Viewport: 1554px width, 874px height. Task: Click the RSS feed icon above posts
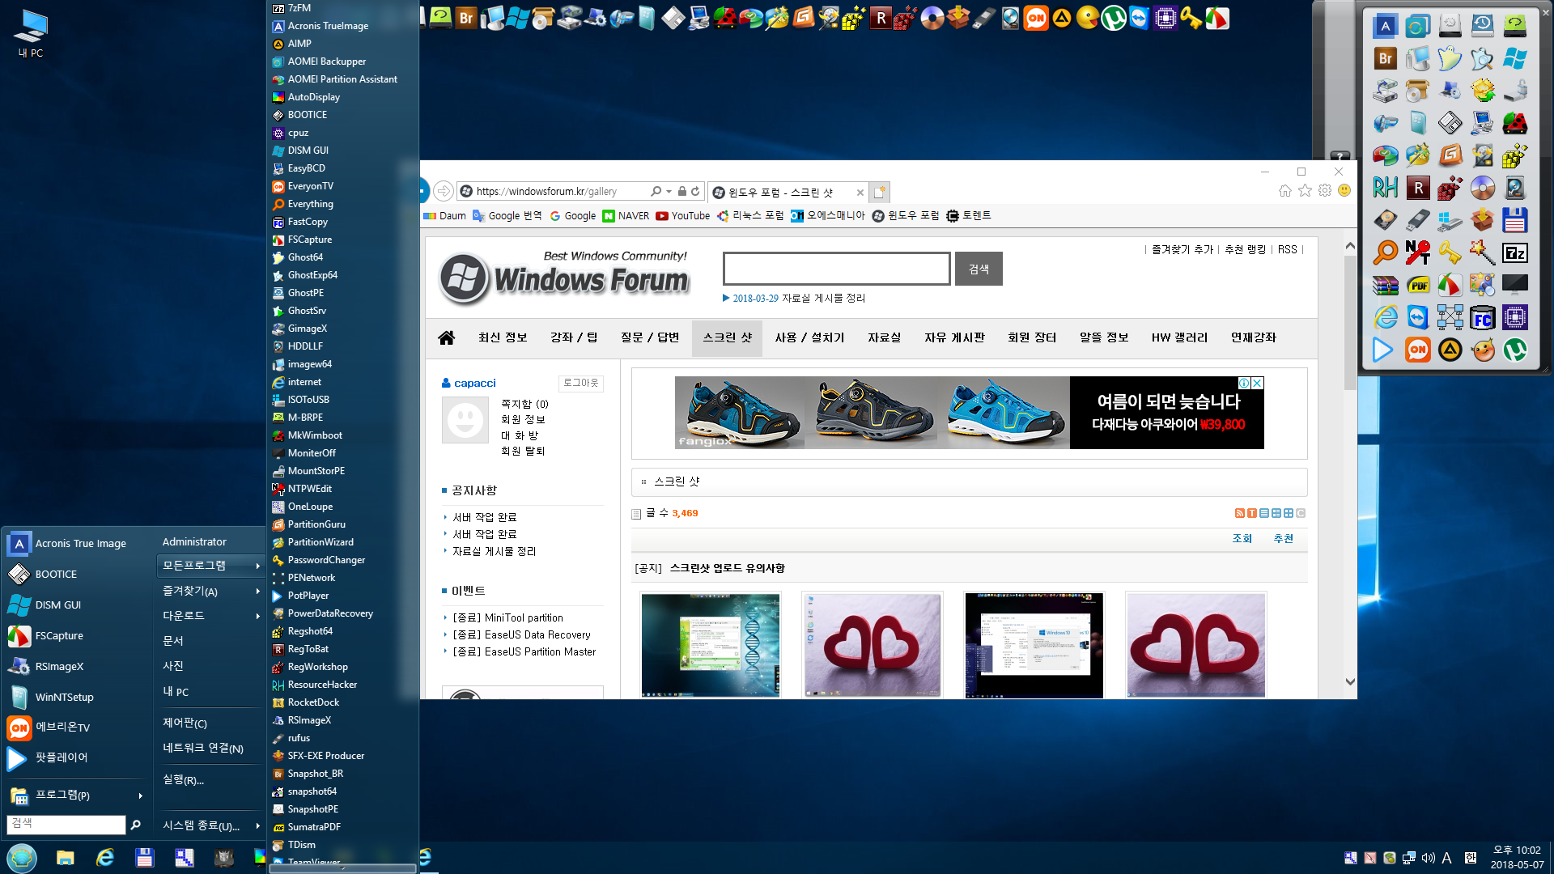pyautogui.click(x=1239, y=513)
